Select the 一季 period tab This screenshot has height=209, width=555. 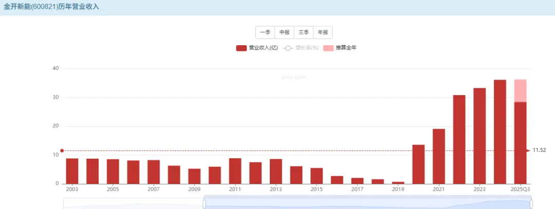pyautogui.click(x=265, y=32)
